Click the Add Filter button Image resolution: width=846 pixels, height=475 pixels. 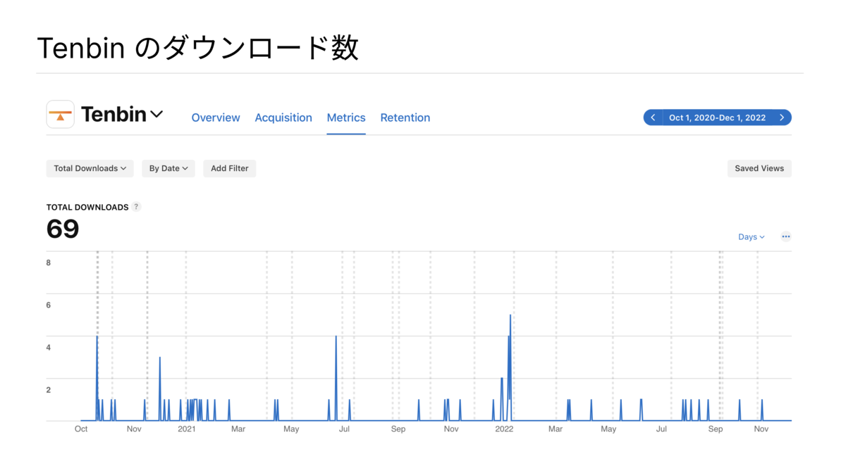point(230,168)
